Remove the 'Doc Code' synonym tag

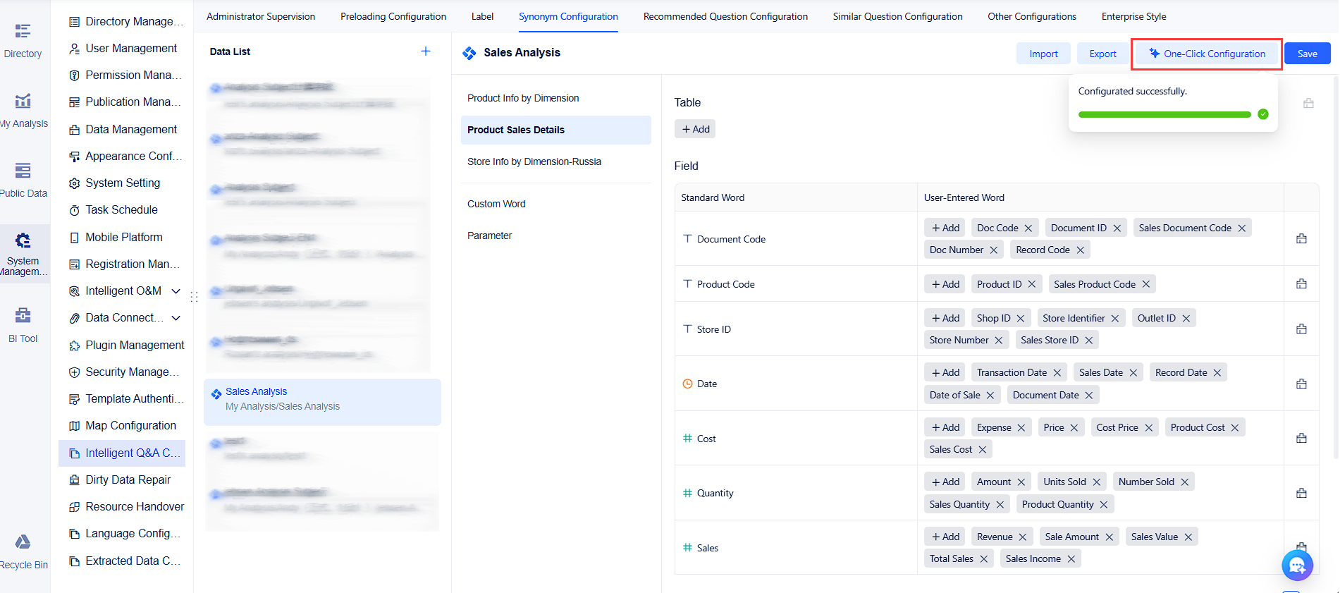coord(1028,228)
